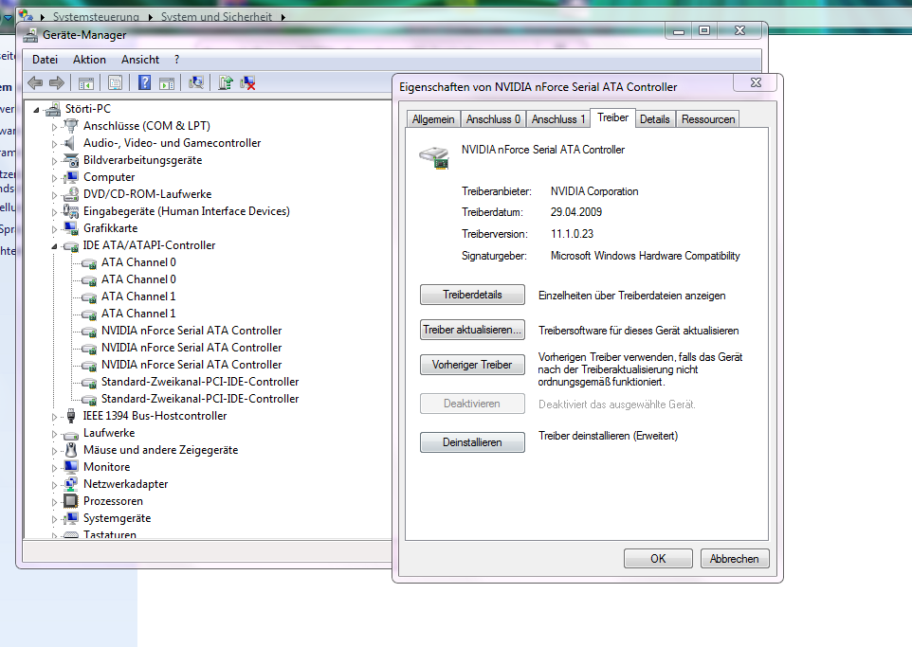Click the uninstall device toolbar icon with red X
Viewport: 912px width, 647px height.
pyautogui.click(x=247, y=83)
